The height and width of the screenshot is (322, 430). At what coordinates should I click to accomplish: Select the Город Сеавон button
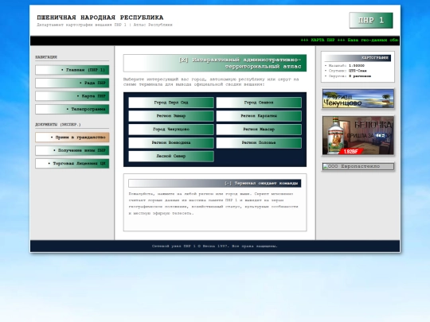click(259, 103)
